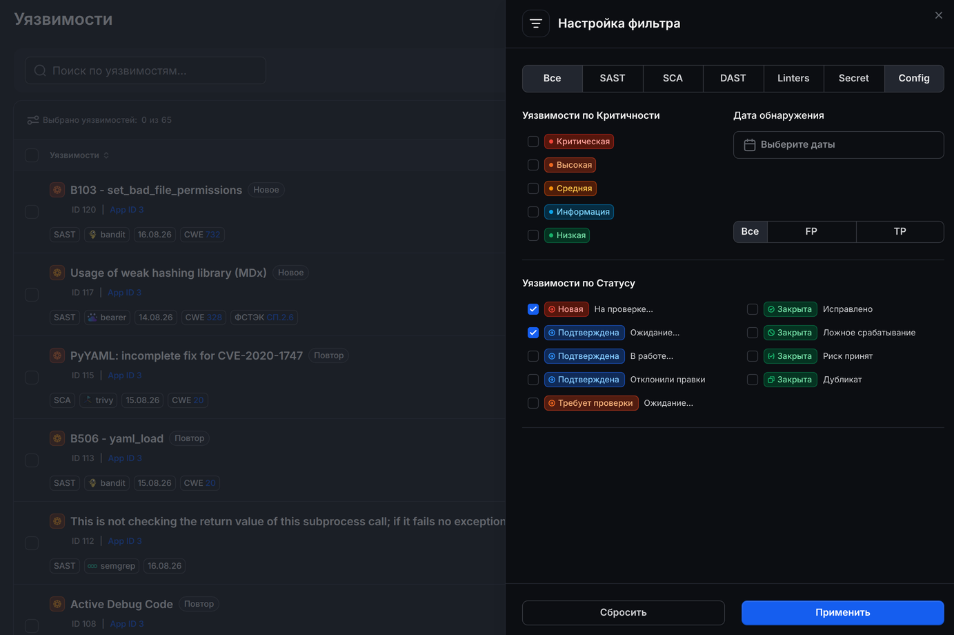Image resolution: width=954 pixels, height=635 pixels.
Task: Check Закрыта 'Ложное срабатывание' checkbox
Action: click(753, 333)
